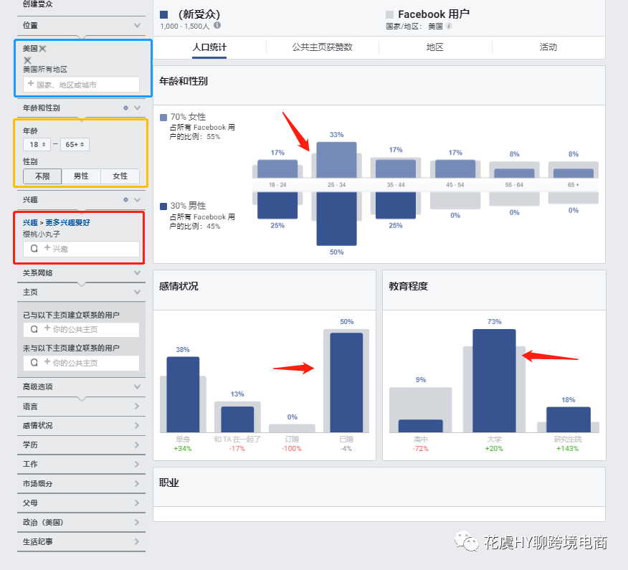Click the 大学 73% bar
628x570 pixels.
494,381
